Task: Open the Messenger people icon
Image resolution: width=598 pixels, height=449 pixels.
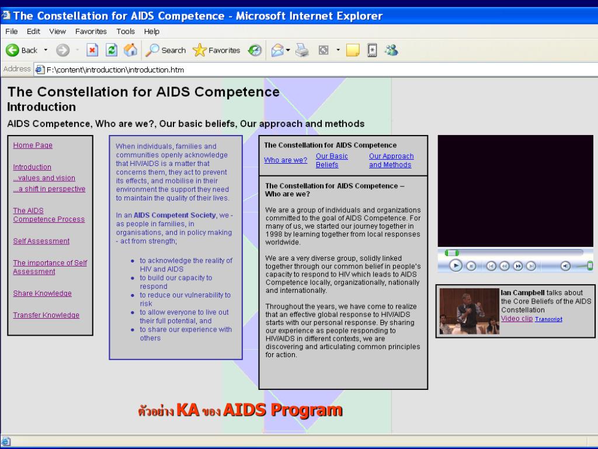Action: [391, 50]
